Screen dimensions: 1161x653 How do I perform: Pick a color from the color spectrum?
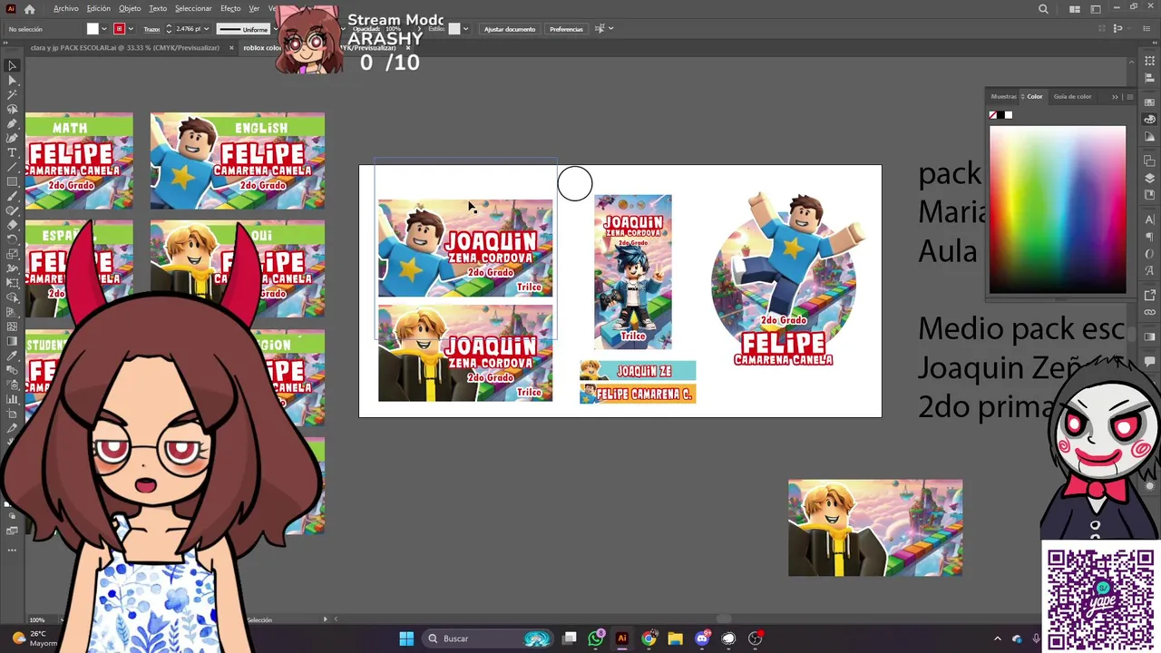click(1058, 210)
